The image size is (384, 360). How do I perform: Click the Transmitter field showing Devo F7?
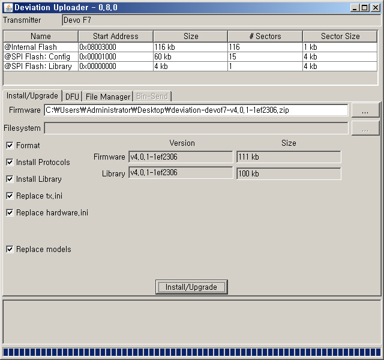tap(221, 20)
